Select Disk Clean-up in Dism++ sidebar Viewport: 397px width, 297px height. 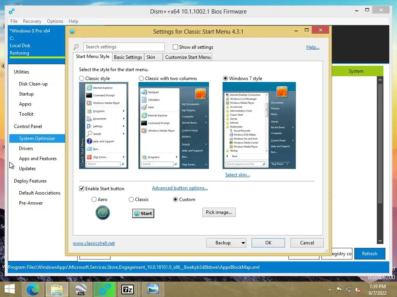pyautogui.click(x=33, y=84)
